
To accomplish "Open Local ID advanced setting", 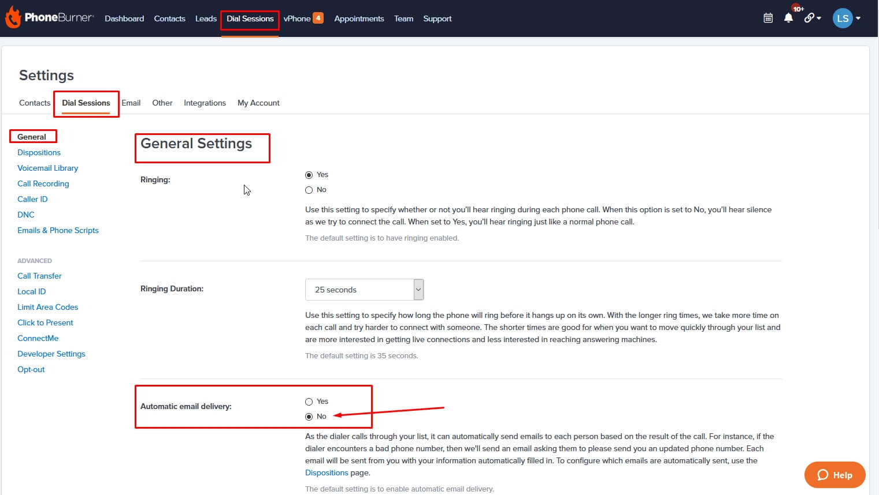I will [x=32, y=291].
